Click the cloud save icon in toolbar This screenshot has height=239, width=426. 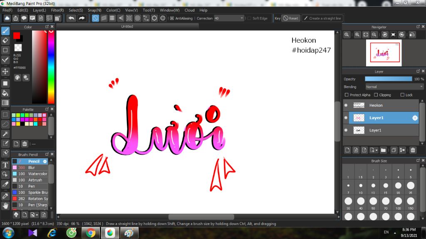(7, 18)
